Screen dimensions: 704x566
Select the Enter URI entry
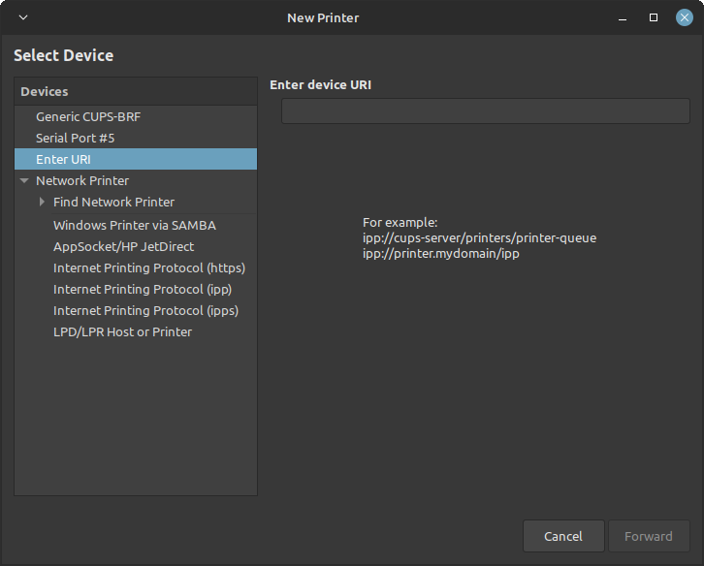tap(63, 159)
